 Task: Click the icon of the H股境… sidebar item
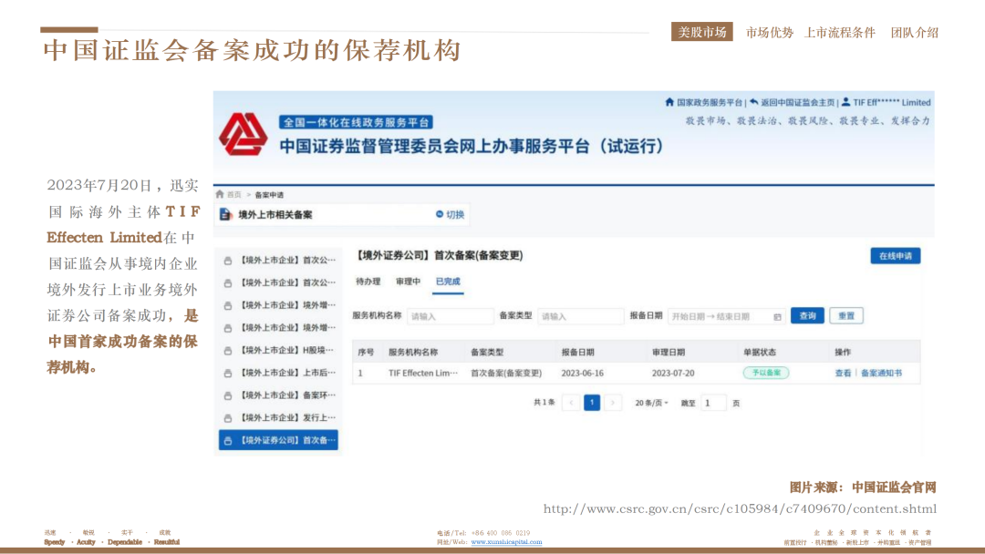(x=228, y=351)
